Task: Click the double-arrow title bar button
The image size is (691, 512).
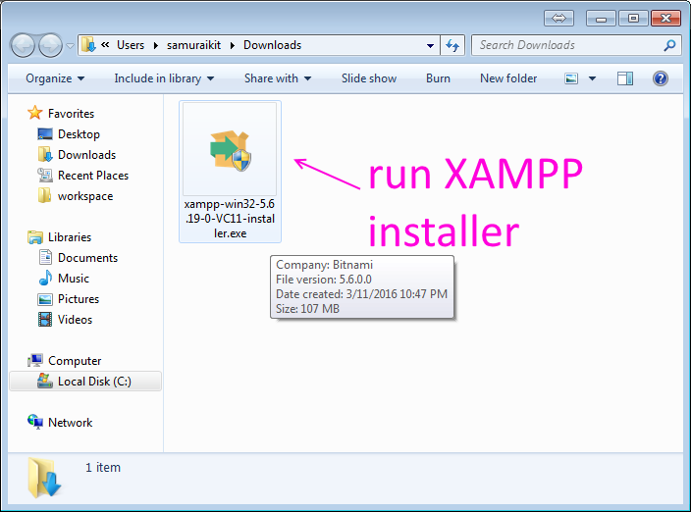Action: [x=558, y=19]
